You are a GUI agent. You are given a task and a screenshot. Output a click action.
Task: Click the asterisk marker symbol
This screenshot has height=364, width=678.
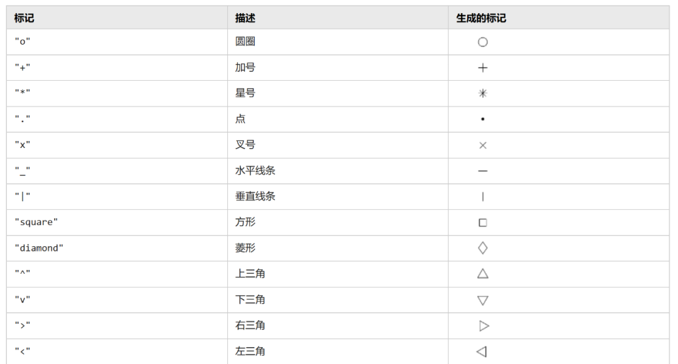point(483,93)
